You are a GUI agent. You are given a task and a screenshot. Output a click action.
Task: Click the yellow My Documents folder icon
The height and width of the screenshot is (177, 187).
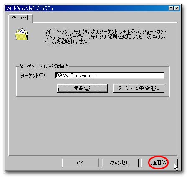click(x=22, y=35)
